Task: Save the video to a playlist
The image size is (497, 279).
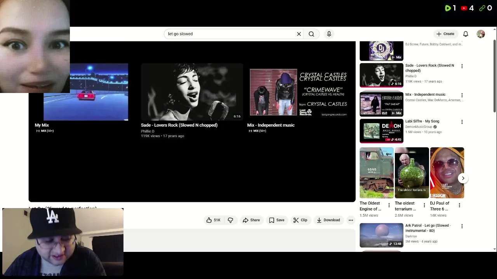Action: [x=276, y=220]
